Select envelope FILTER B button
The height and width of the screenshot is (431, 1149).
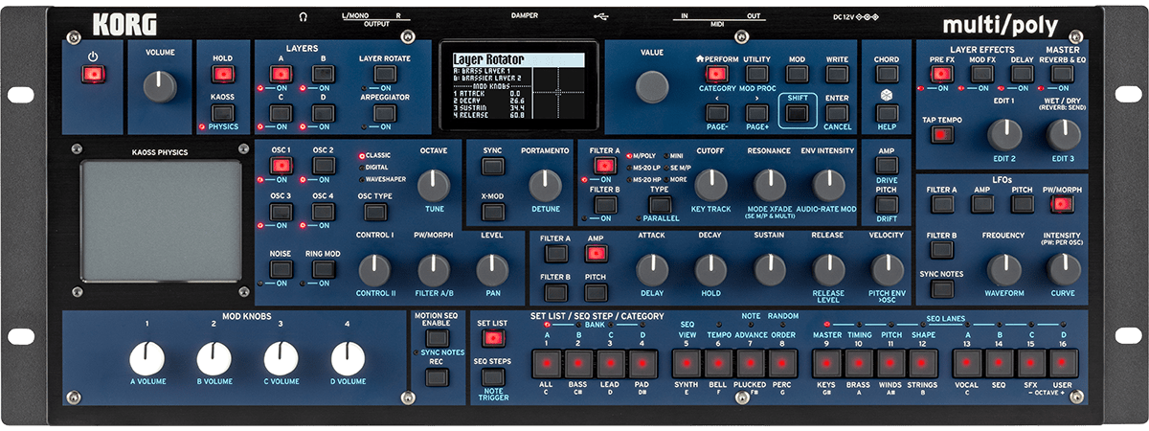[555, 294]
